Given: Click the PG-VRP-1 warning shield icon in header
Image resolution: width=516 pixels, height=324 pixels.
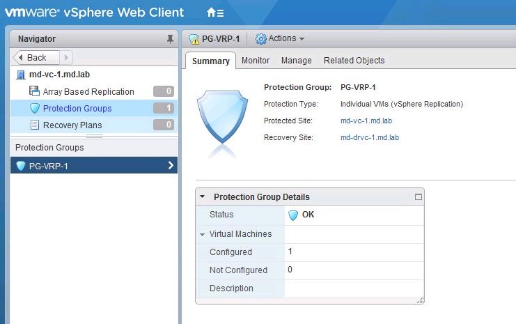Looking at the screenshot, I should tap(194, 39).
